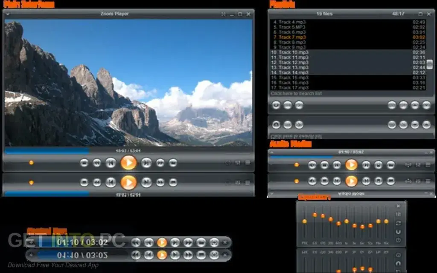Click the power icon in the playlist controls

click(x=276, y=105)
